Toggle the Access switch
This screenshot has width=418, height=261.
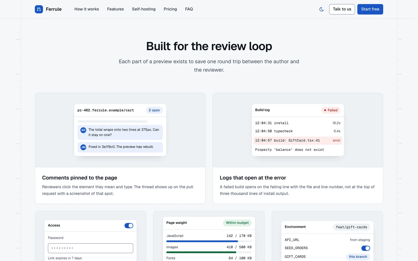[129, 226]
